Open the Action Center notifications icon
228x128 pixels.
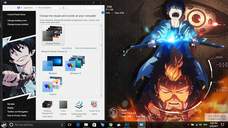click(222, 125)
